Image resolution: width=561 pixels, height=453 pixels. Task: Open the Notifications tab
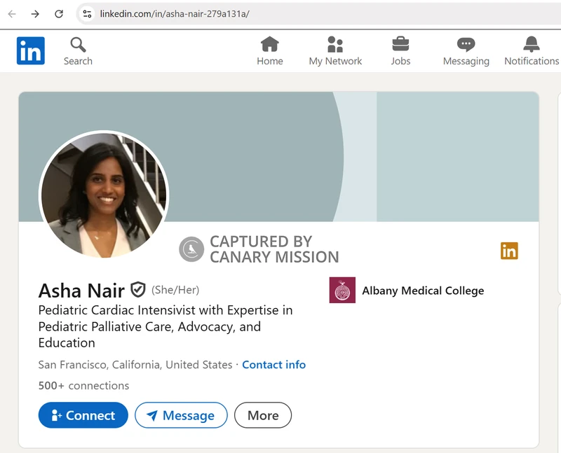pos(532,51)
